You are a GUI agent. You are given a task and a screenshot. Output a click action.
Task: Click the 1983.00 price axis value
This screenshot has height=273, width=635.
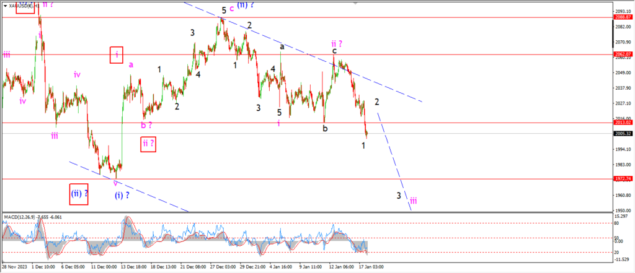[624, 165]
